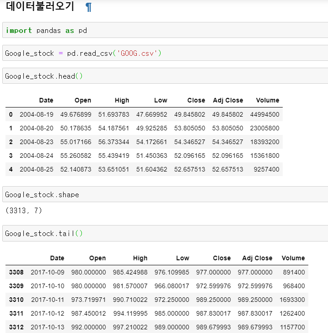Click the Open value 973.719971

click(x=88, y=300)
